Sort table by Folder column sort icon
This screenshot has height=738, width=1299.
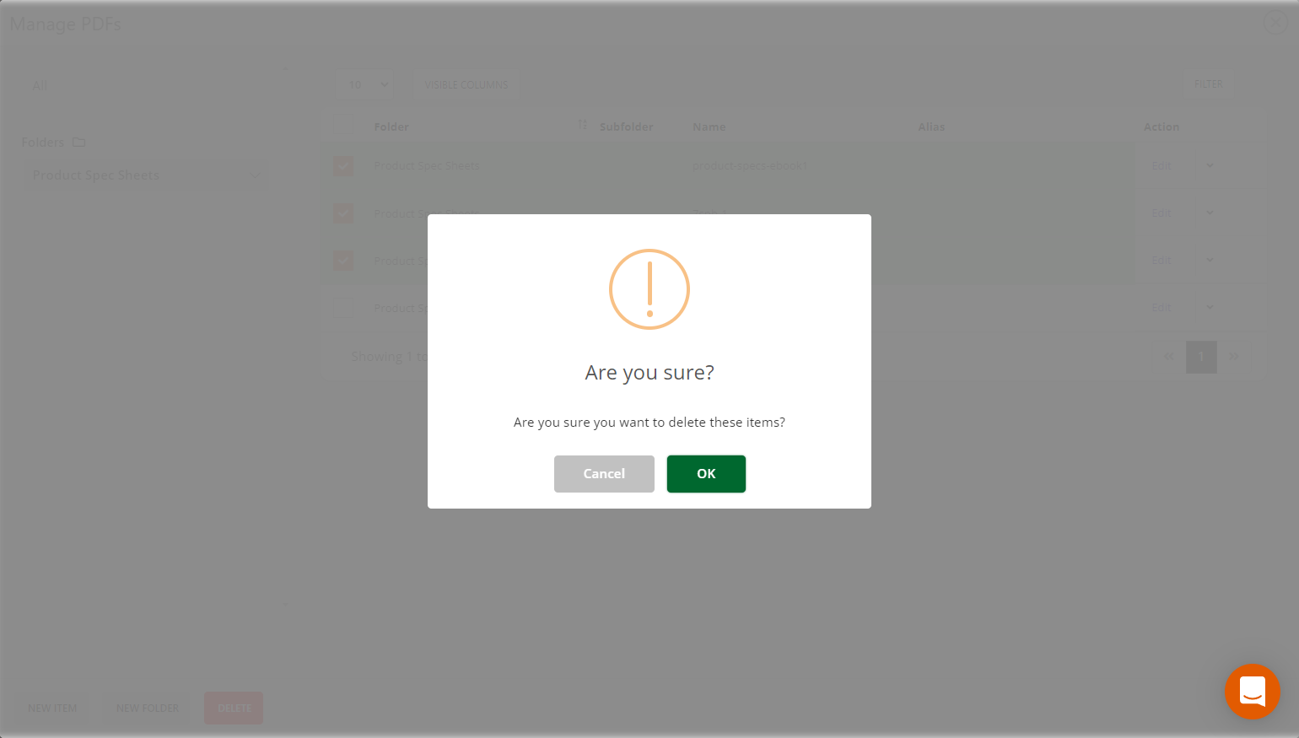click(583, 125)
